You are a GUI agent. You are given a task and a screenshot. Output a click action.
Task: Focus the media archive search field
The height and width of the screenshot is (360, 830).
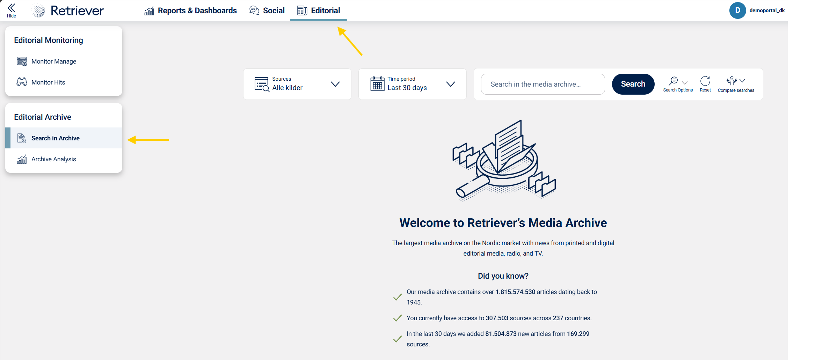coord(543,84)
